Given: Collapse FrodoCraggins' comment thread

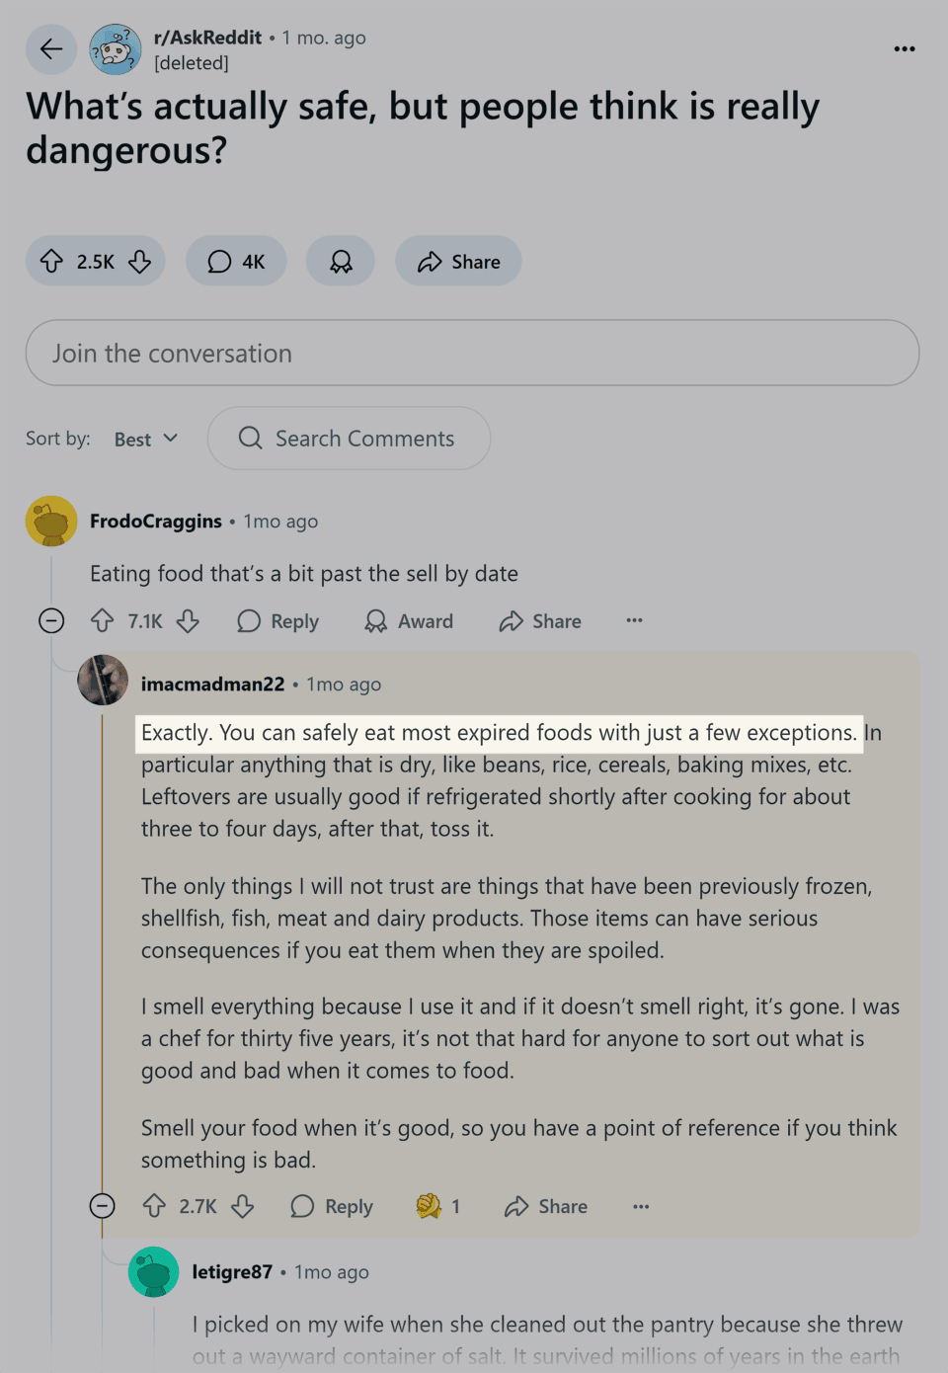Looking at the screenshot, I should [51, 620].
